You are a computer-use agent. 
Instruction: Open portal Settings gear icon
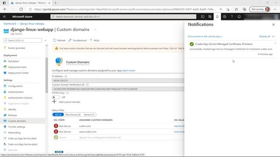[224, 17]
